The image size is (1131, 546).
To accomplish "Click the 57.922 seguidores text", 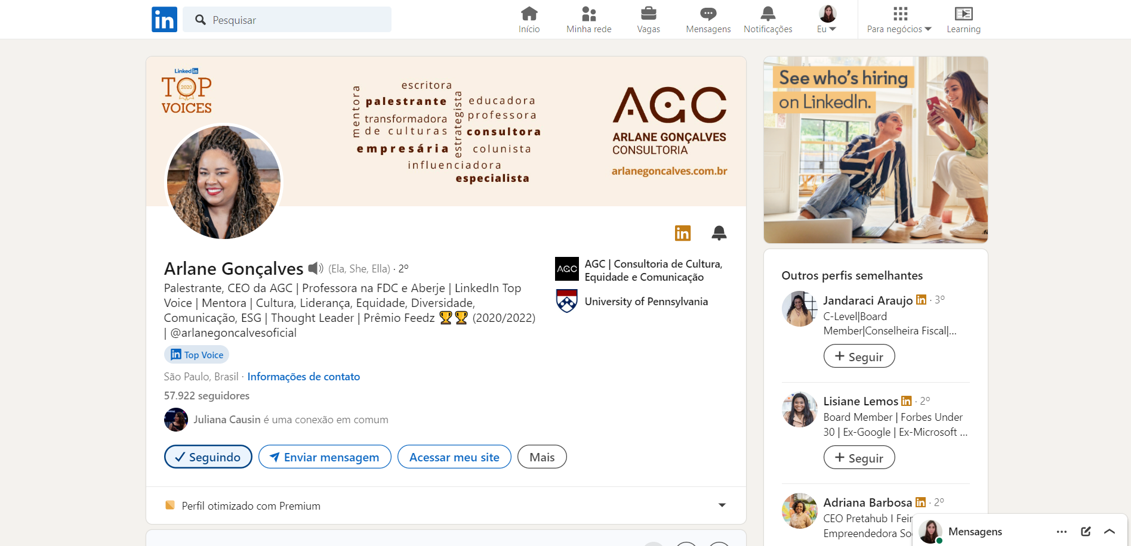I will click(207, 396).
